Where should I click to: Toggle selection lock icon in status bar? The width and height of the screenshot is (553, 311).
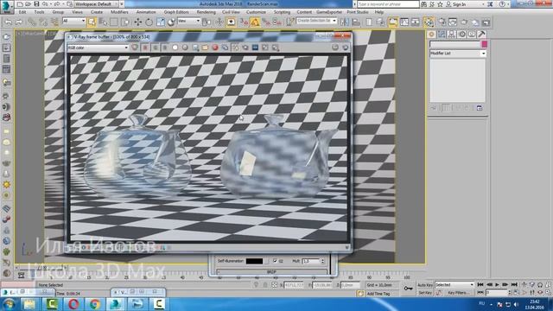(265, 285)
